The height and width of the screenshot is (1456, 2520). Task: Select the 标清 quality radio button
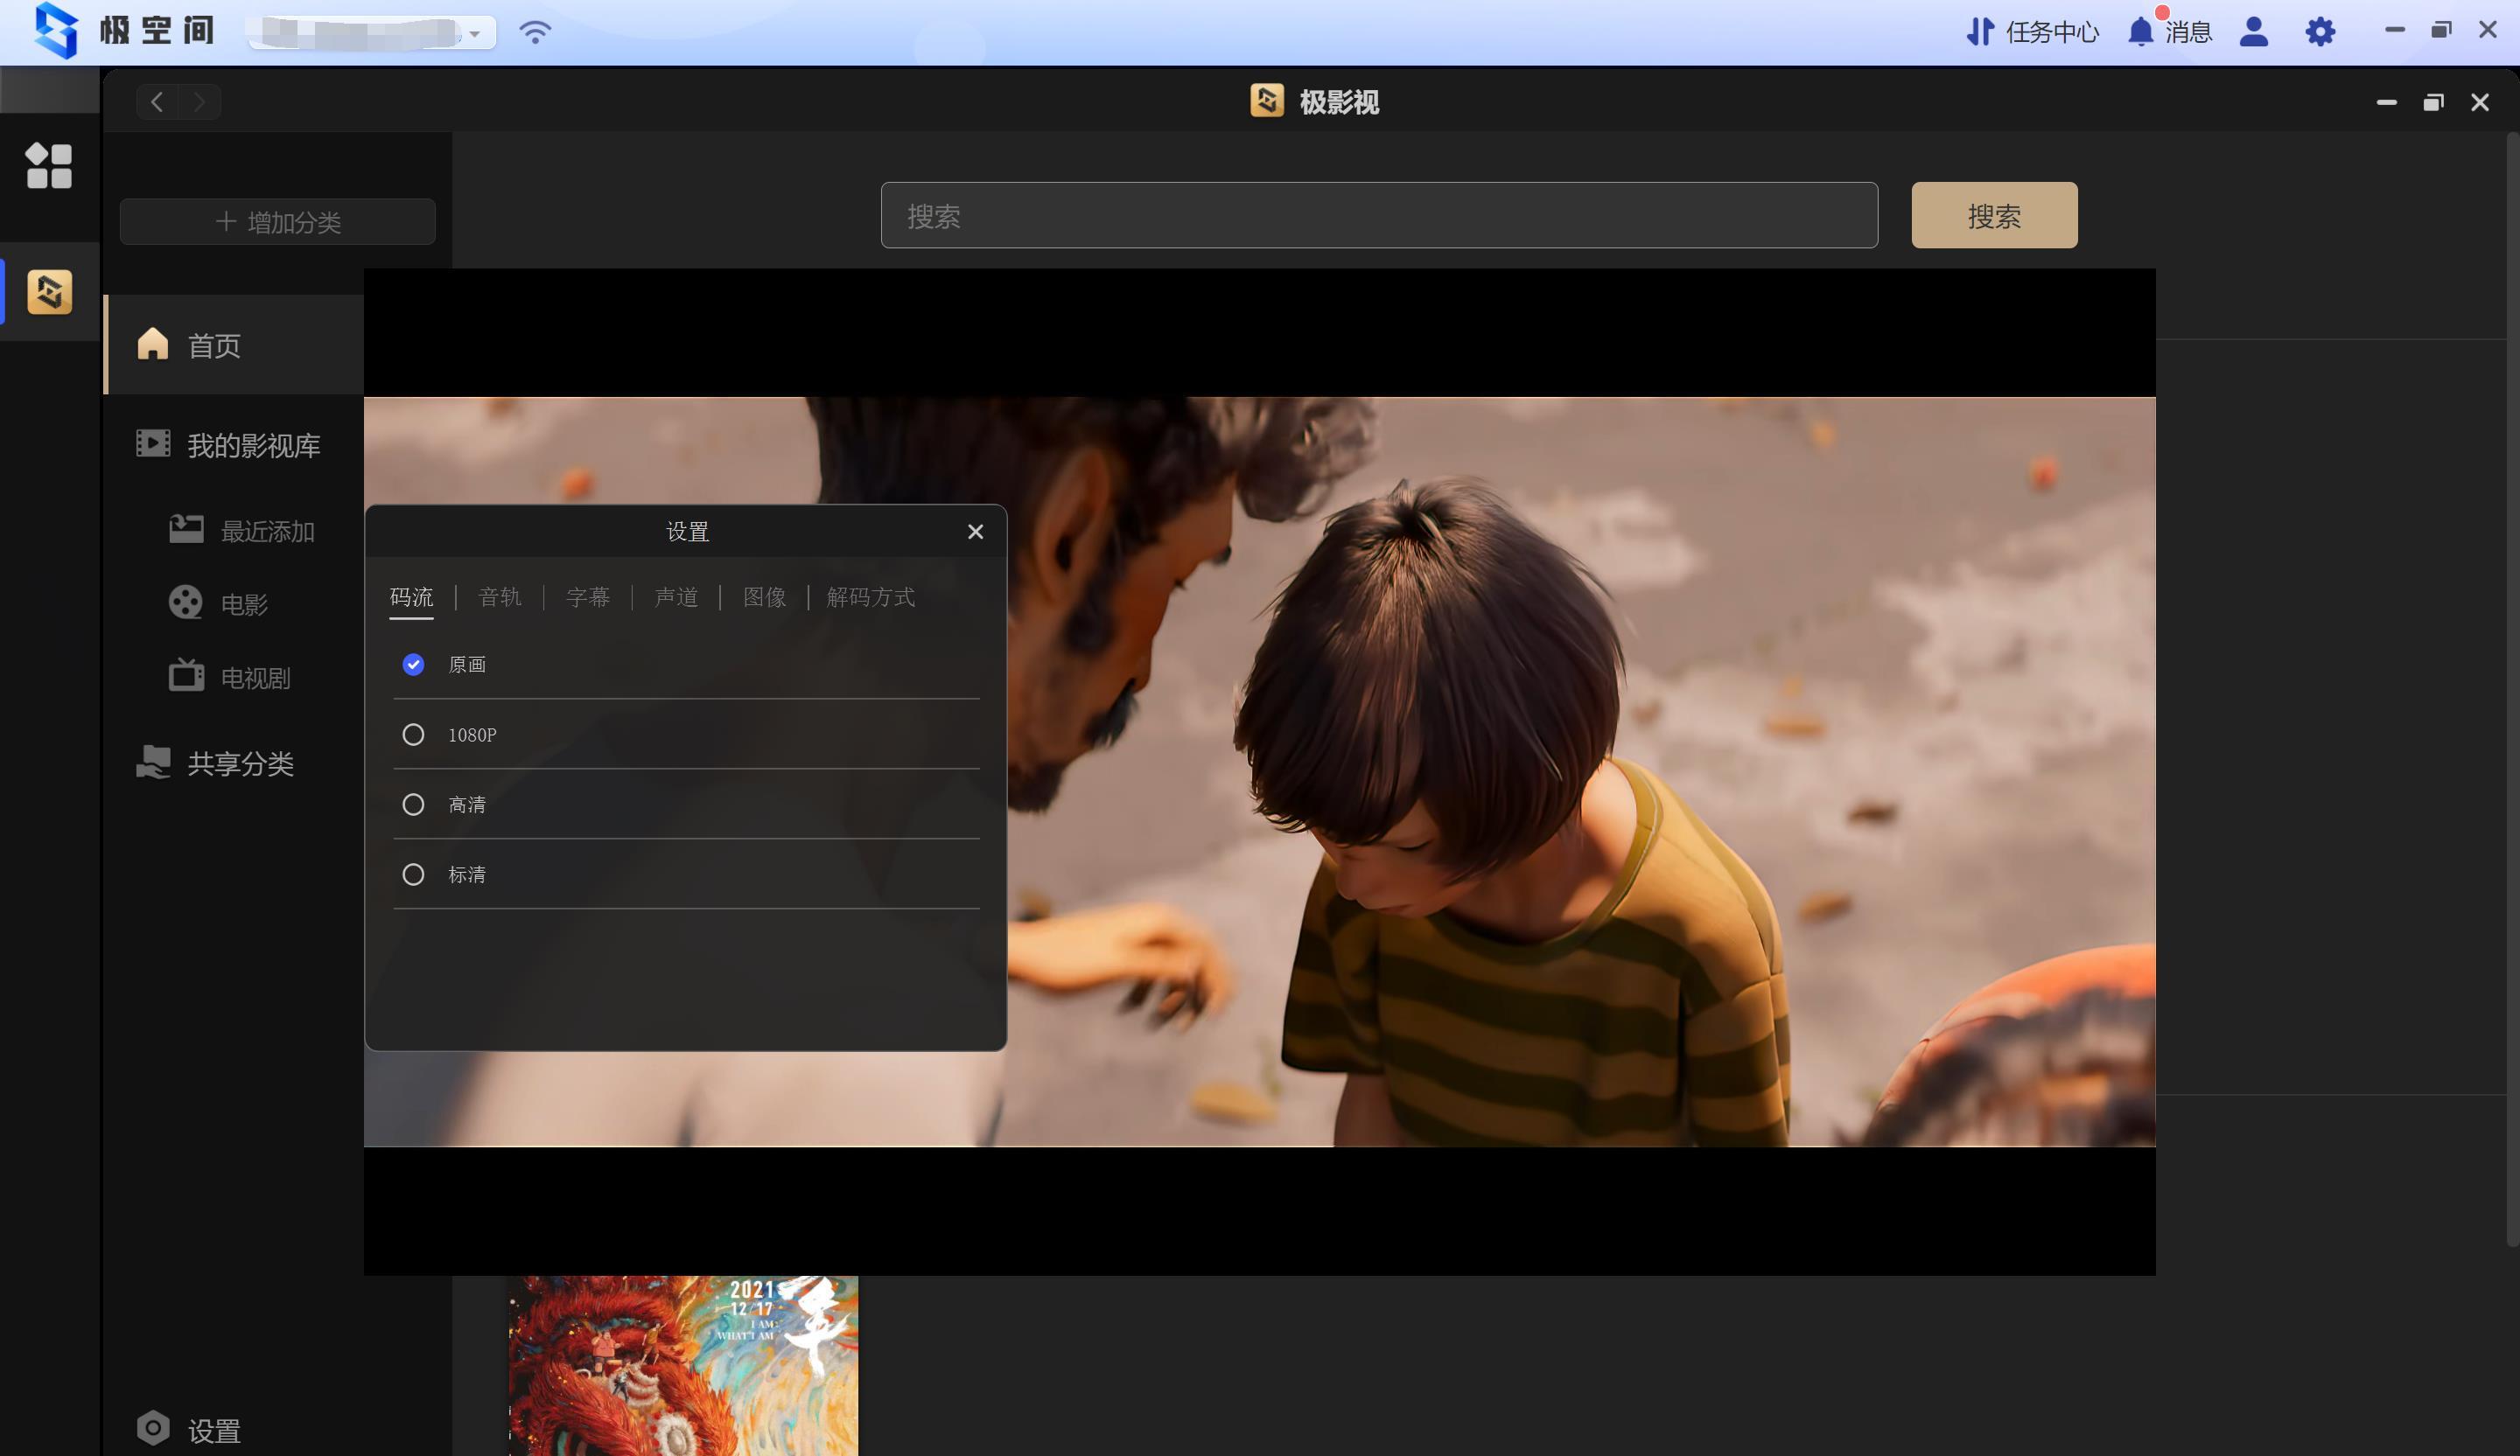click(x=413, y=874)
